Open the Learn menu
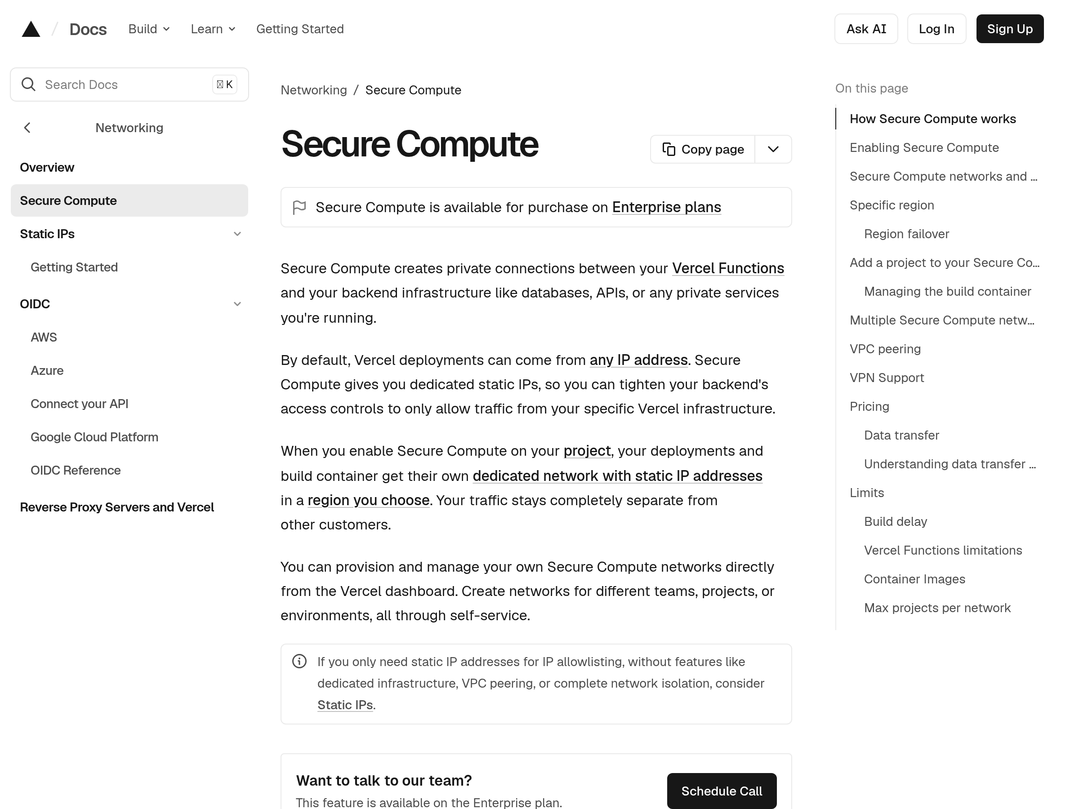This screenshot has width=1079, height=809. tap(213, 29)
